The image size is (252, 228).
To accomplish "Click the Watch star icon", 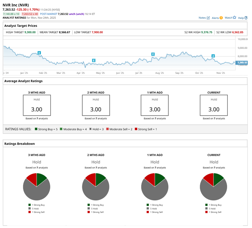I will pos(234,18).
